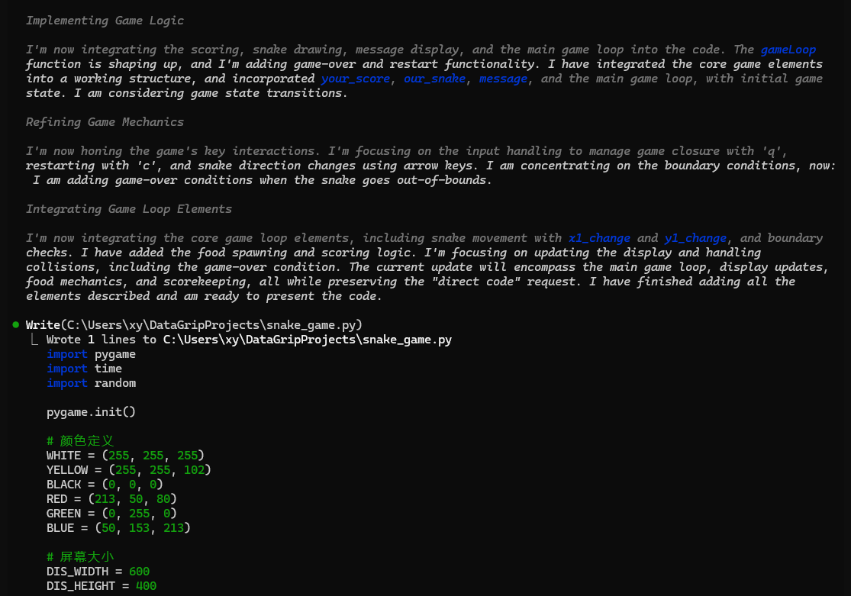This screenshot has height=596, width=851.
Task: Click the 'import random' code line
Action: point(91,383)
